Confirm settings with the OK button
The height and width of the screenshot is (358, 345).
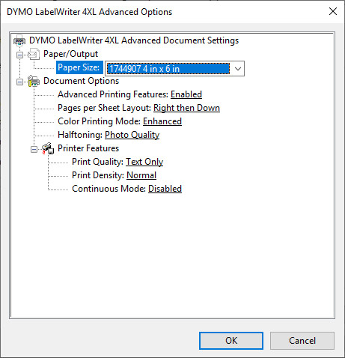pyautogui.click(x=231, y=341)
